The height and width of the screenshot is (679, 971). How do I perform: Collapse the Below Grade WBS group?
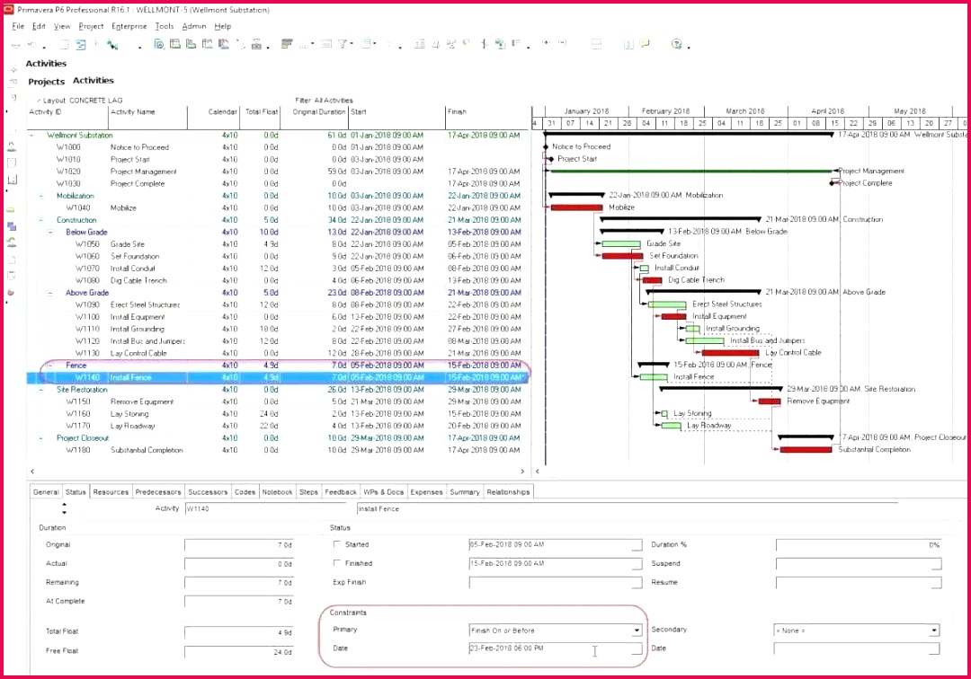[x=50, y=232]
